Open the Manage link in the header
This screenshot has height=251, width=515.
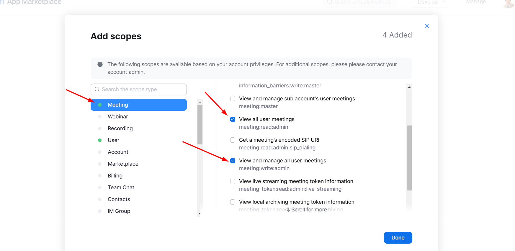click(x=476, y=2)
